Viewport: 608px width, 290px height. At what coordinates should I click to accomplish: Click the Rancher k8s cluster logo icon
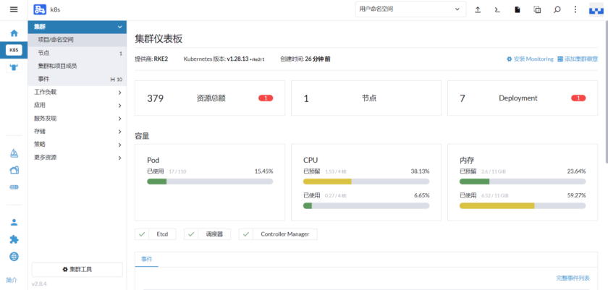point(40,9)
